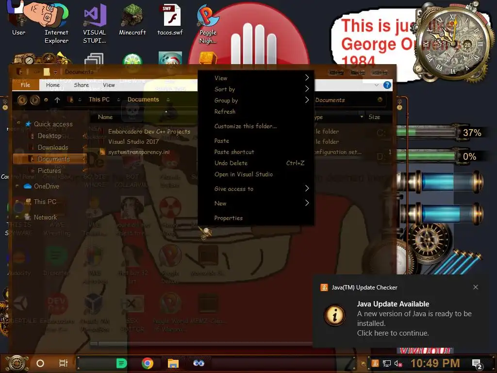Select the Visual Studio 2017 folder
This screenshot has width=497, height=373.
[x=133, y=142]
